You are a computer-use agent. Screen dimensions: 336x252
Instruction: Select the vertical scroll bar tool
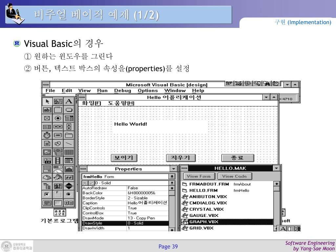point(69,127)
